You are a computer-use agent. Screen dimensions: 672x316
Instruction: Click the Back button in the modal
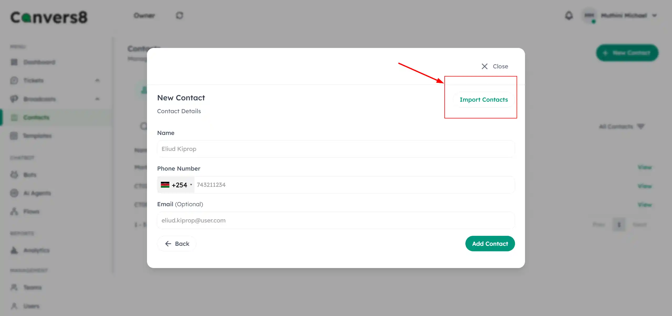click(176, 243)
